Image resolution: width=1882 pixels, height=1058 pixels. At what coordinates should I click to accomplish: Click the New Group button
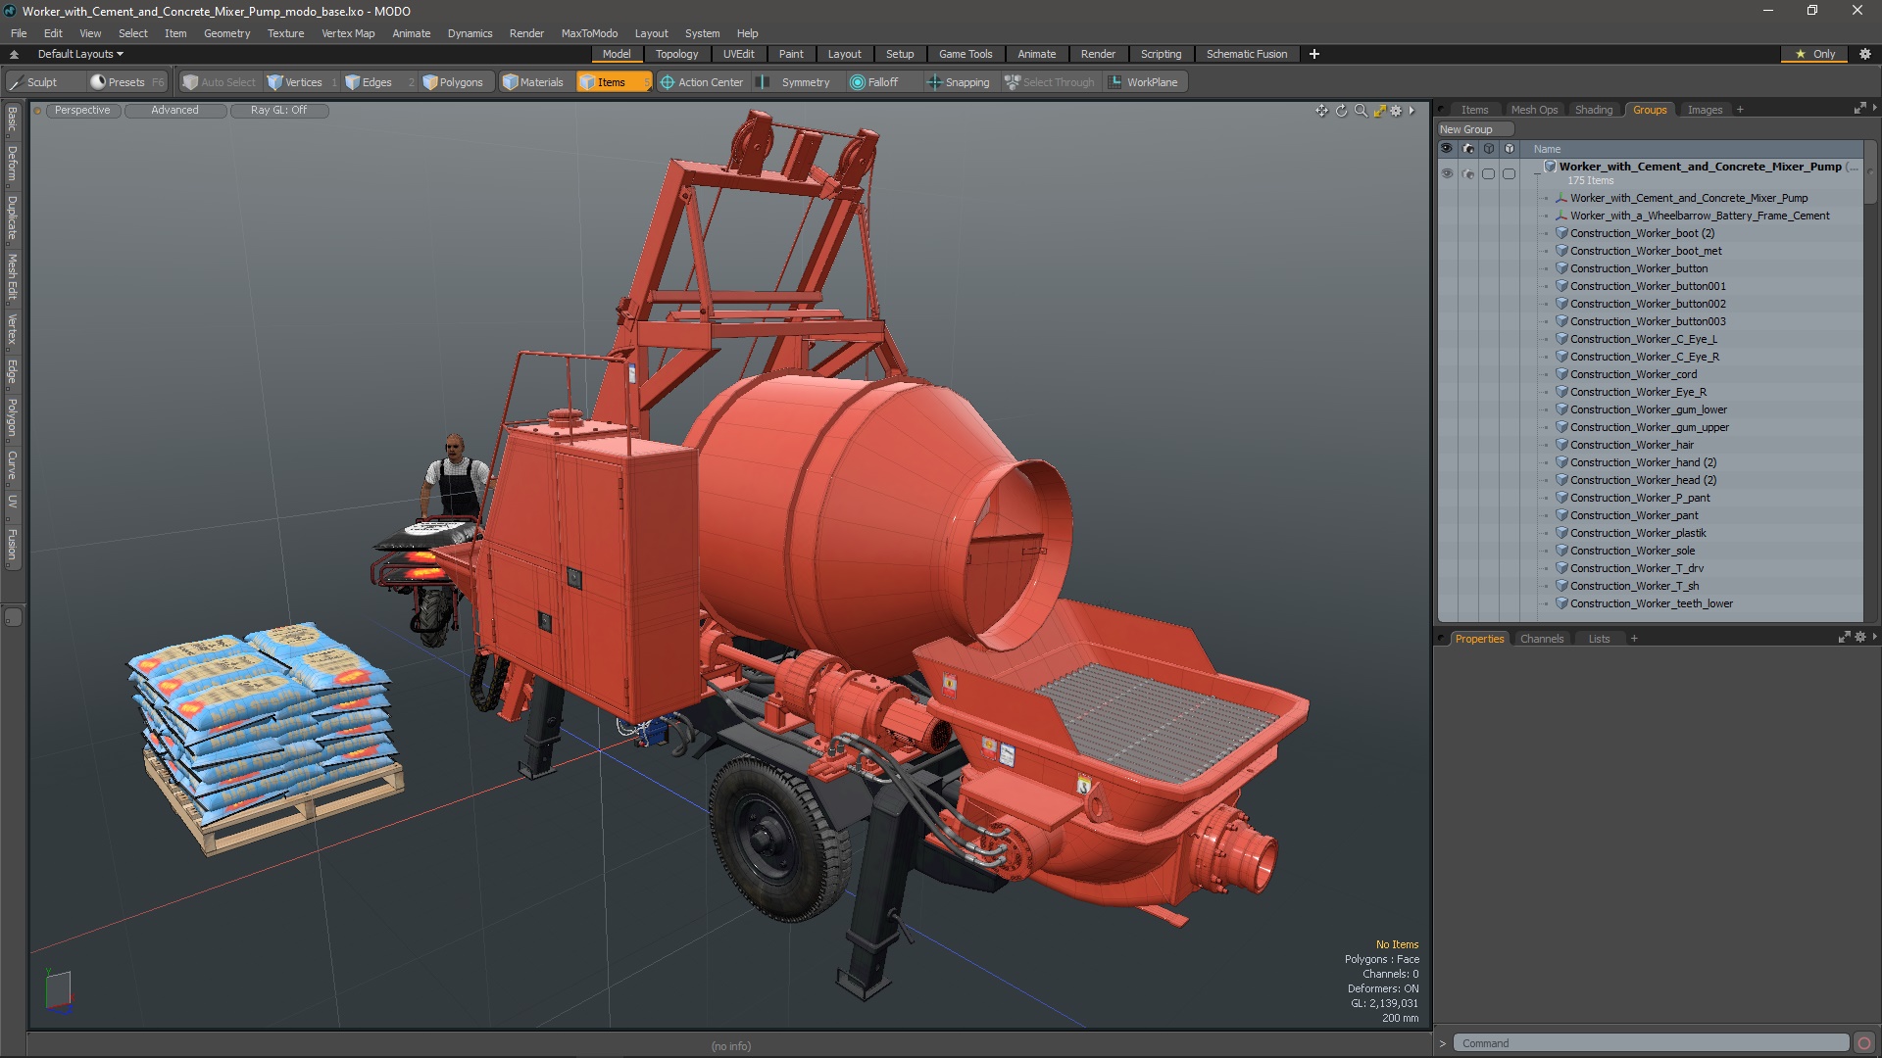tap(1475, 129)
